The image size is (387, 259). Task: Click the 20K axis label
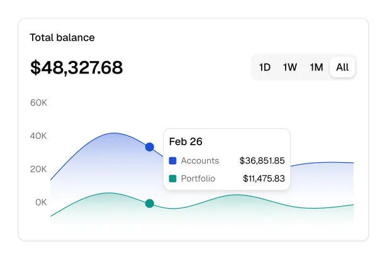(x=38, y=169)
